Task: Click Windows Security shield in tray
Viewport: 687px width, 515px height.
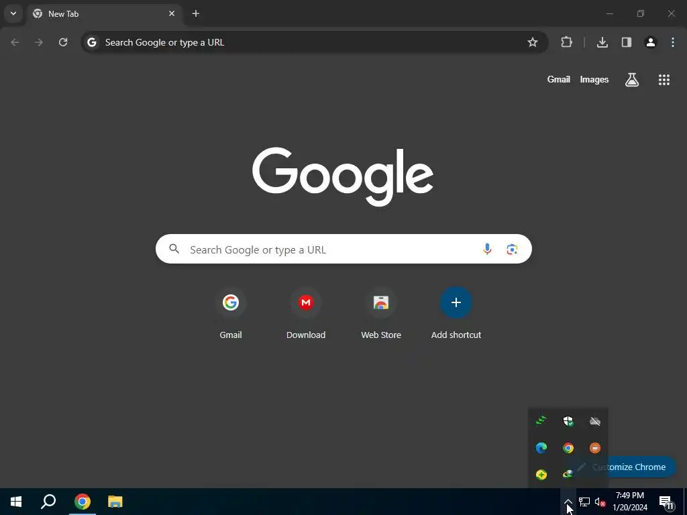Action: pyautogui.click(x=568, y=421)
